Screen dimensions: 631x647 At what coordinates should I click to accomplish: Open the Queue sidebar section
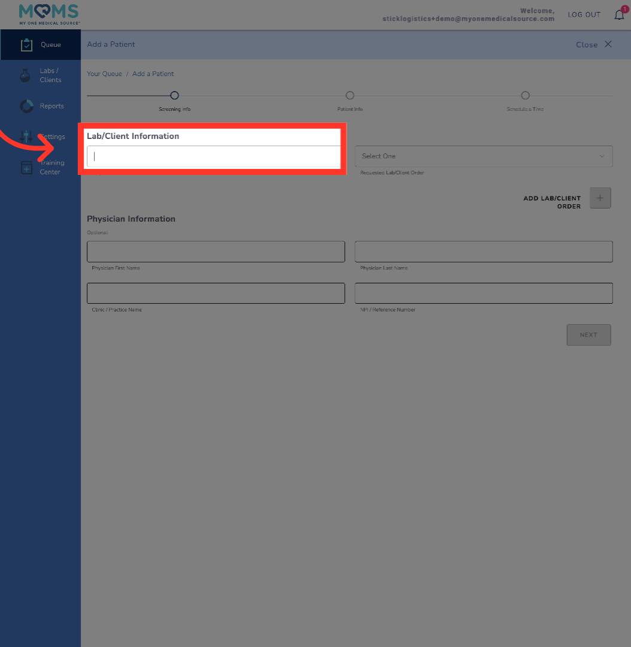tap(41, 44)
